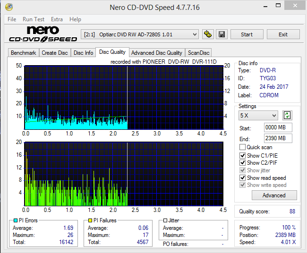The height and width of the screenshot is (253, 307).
Task: Switch to the Create Disc tab
Action: (x=55, y=53)
